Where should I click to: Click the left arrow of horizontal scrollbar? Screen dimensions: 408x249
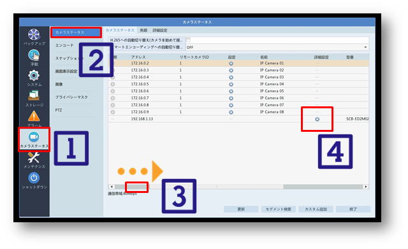point(112,187)
